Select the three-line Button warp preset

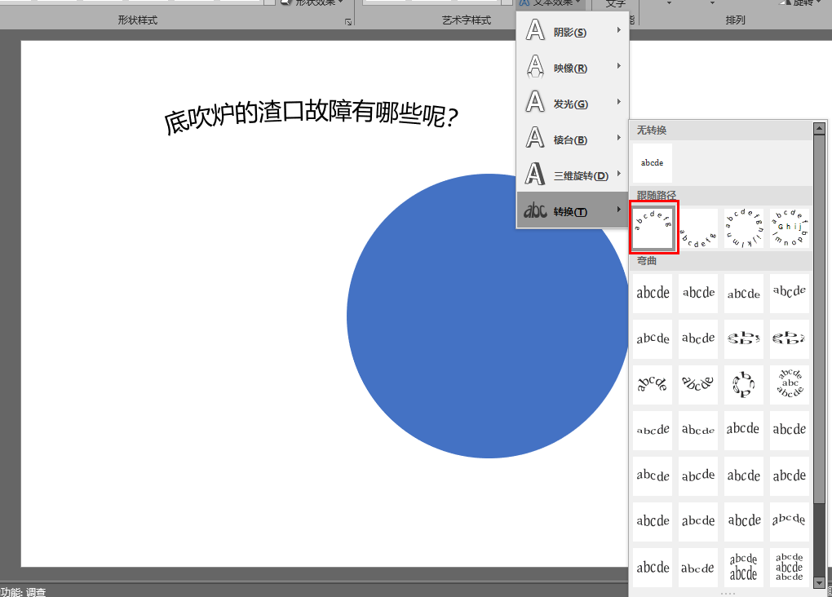pos(790,385)
